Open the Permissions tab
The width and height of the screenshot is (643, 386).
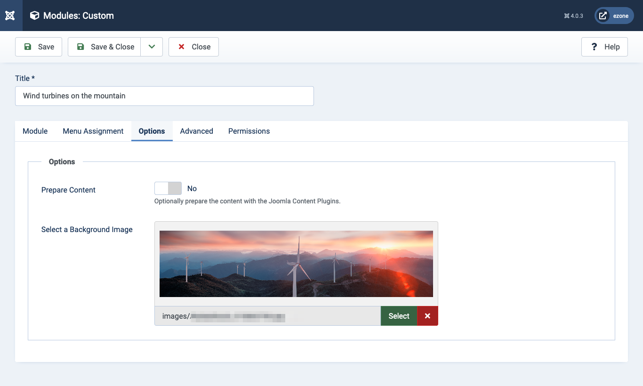pos(249,131)
